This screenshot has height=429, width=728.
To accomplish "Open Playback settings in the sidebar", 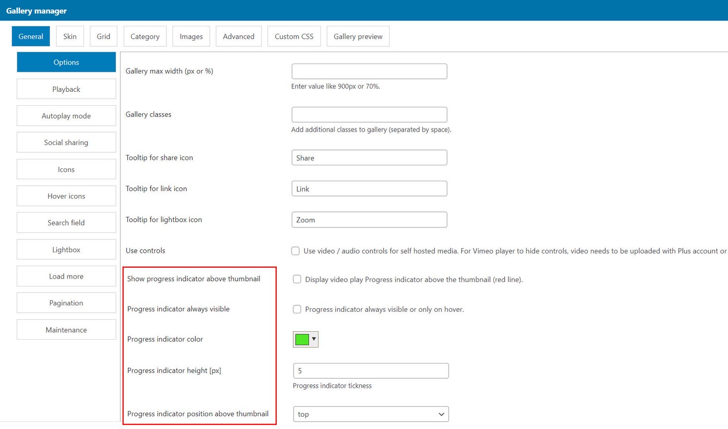I will coord(66,89).
